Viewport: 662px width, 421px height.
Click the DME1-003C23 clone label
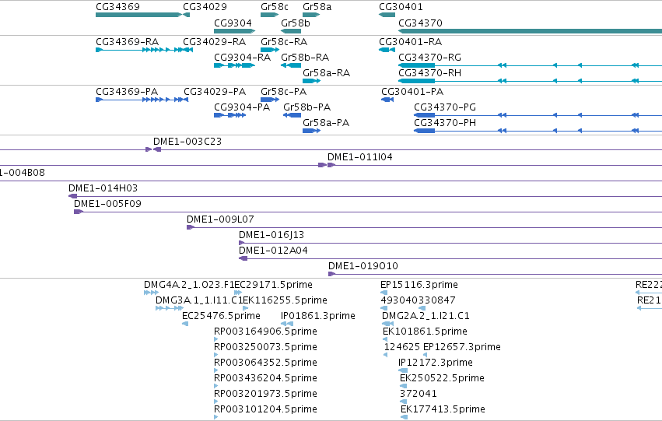tap(187, 142)
